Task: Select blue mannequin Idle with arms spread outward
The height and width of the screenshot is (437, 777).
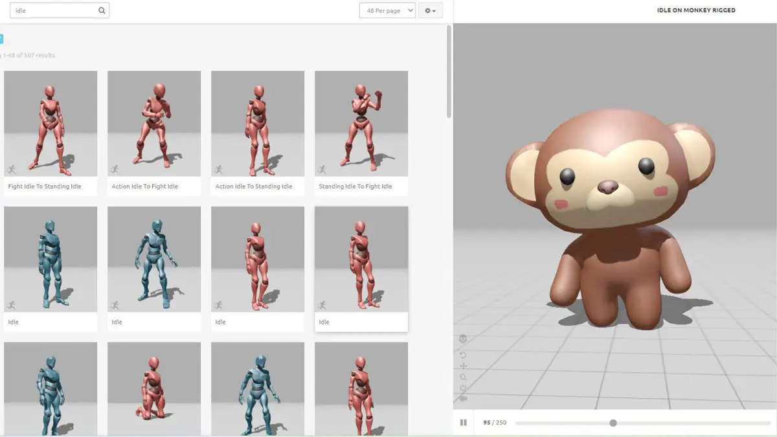Action: [x=154, y=269]
